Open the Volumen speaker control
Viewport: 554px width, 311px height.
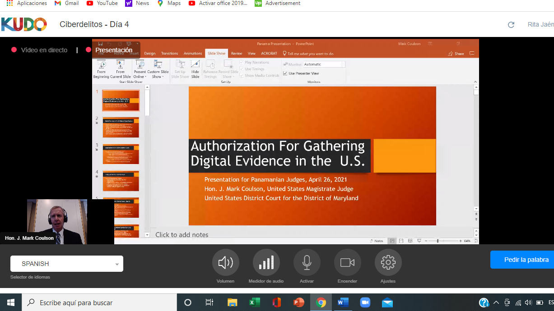coord(226,262)
